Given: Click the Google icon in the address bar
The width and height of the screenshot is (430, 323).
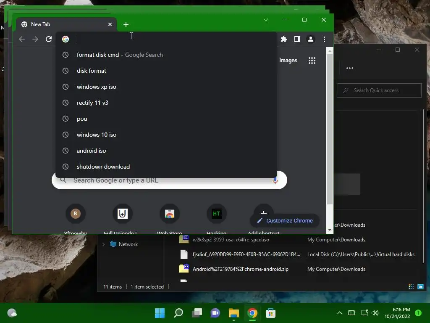Looking at the screenshot, I should click(65, 39).
